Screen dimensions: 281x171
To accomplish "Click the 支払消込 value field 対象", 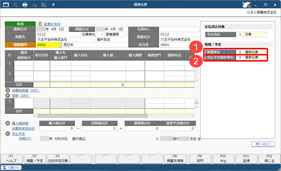I will pyautogui.click(x=255, y=35).
